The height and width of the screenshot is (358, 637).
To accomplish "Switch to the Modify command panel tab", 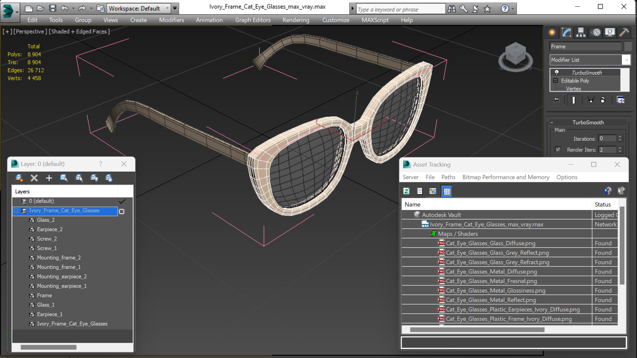I will (x=566, y=32).
